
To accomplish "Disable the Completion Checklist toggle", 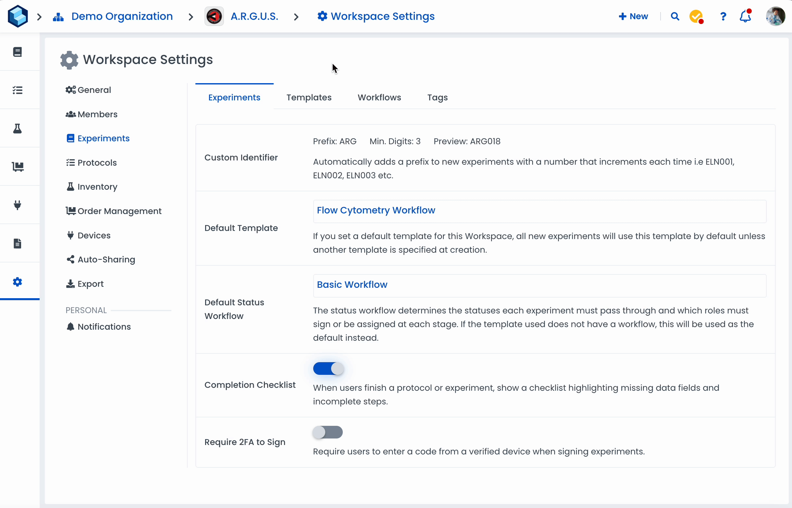I will [328, 368].
